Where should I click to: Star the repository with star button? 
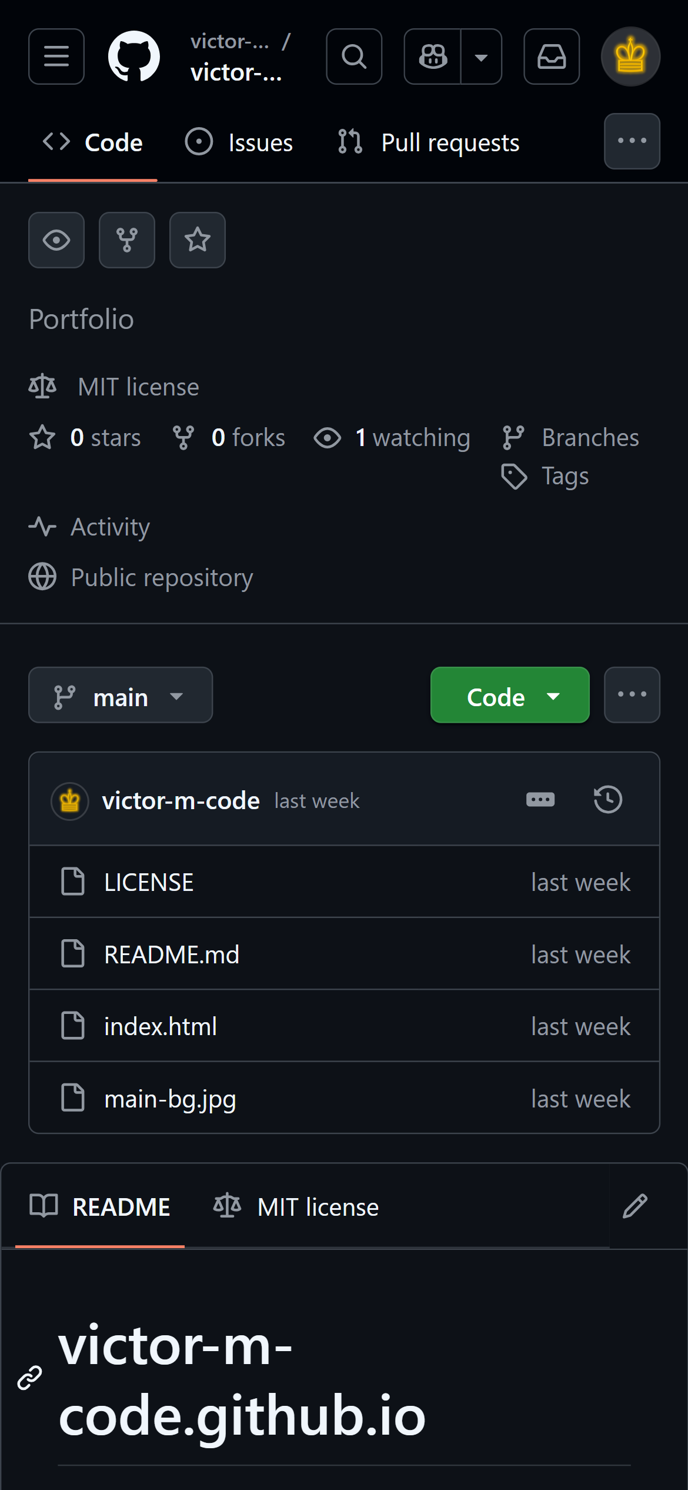(198, 240)
